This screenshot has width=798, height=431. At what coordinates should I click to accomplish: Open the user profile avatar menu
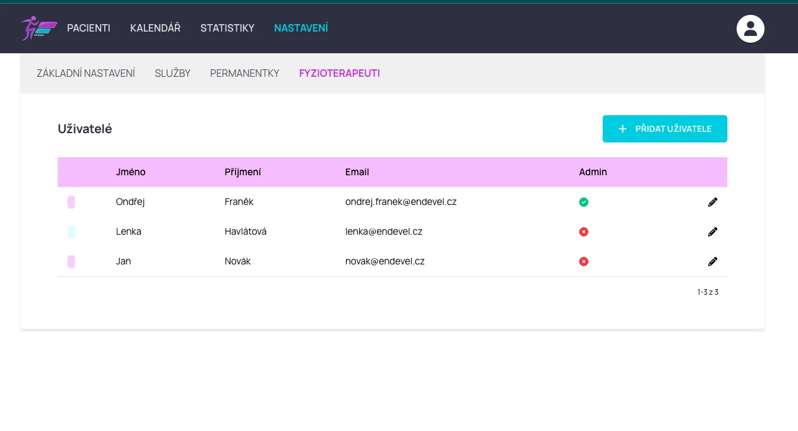click(x=750, y=28)
